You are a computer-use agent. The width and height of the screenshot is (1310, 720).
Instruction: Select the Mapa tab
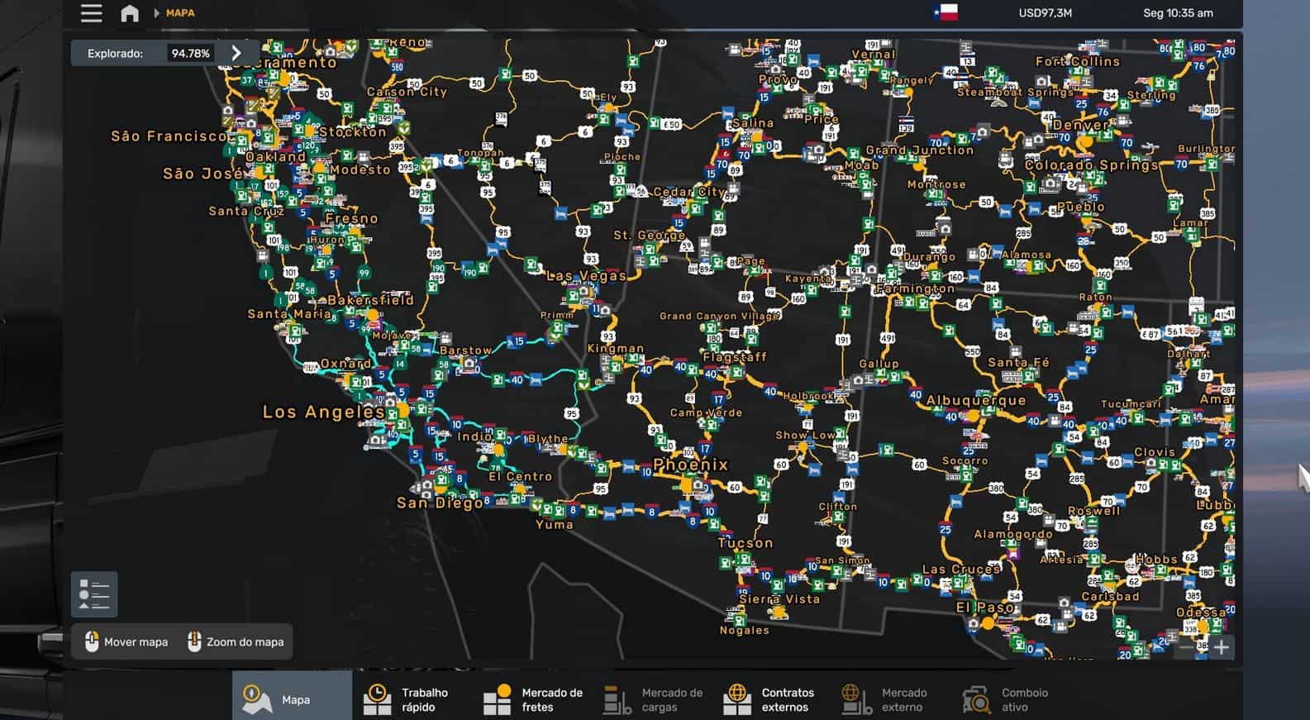291,699
